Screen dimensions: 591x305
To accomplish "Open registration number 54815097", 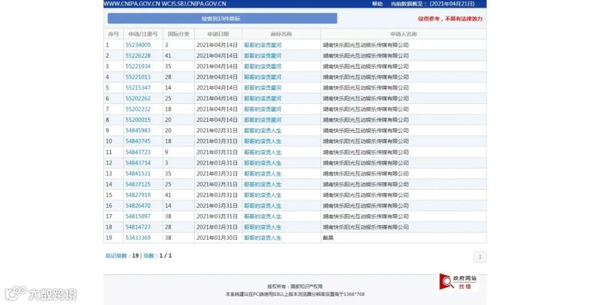I will click(138, 216).
